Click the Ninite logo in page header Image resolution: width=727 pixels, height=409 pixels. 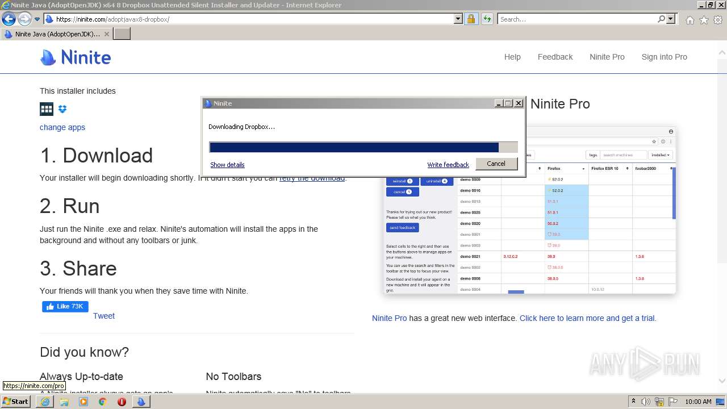click(76, 57)
